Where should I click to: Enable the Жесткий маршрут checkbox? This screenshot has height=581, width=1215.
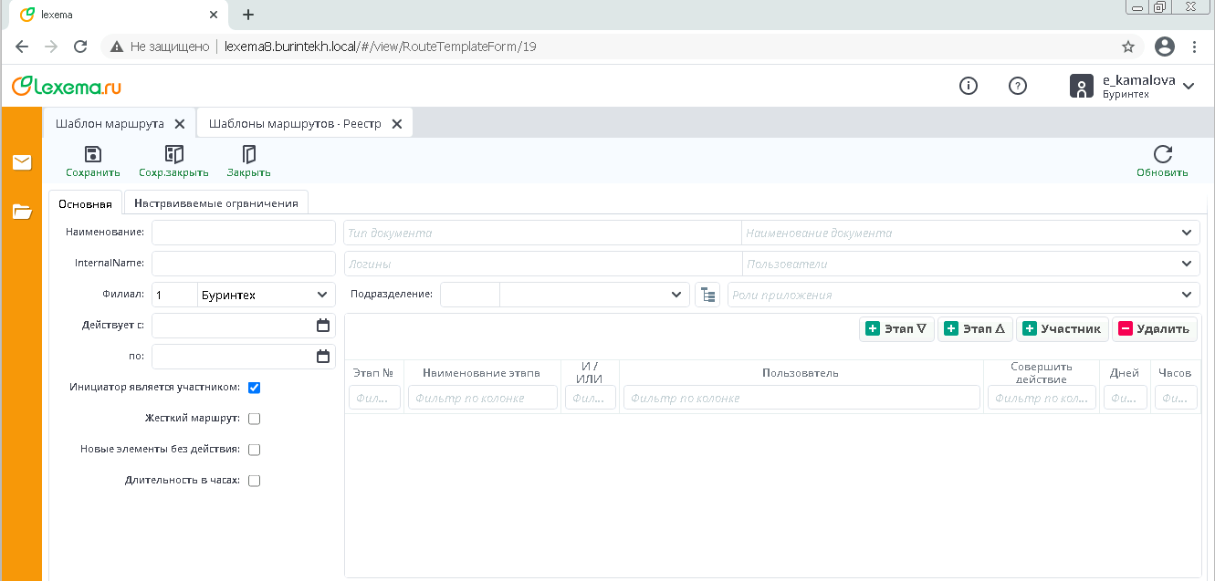point(255,419)
